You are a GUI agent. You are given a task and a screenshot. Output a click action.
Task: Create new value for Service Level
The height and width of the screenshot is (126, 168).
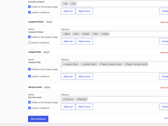[164, 107]
